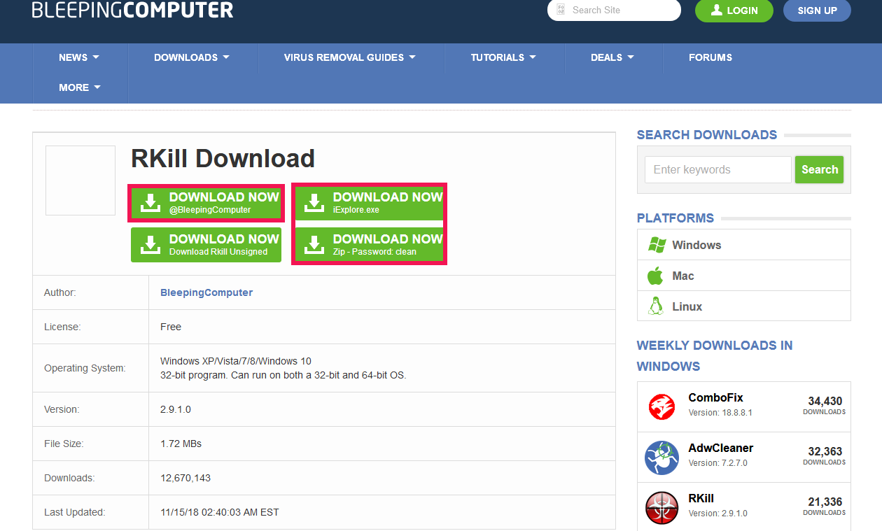
Task: Click the LOGIN button
Action: coord(734,10)
